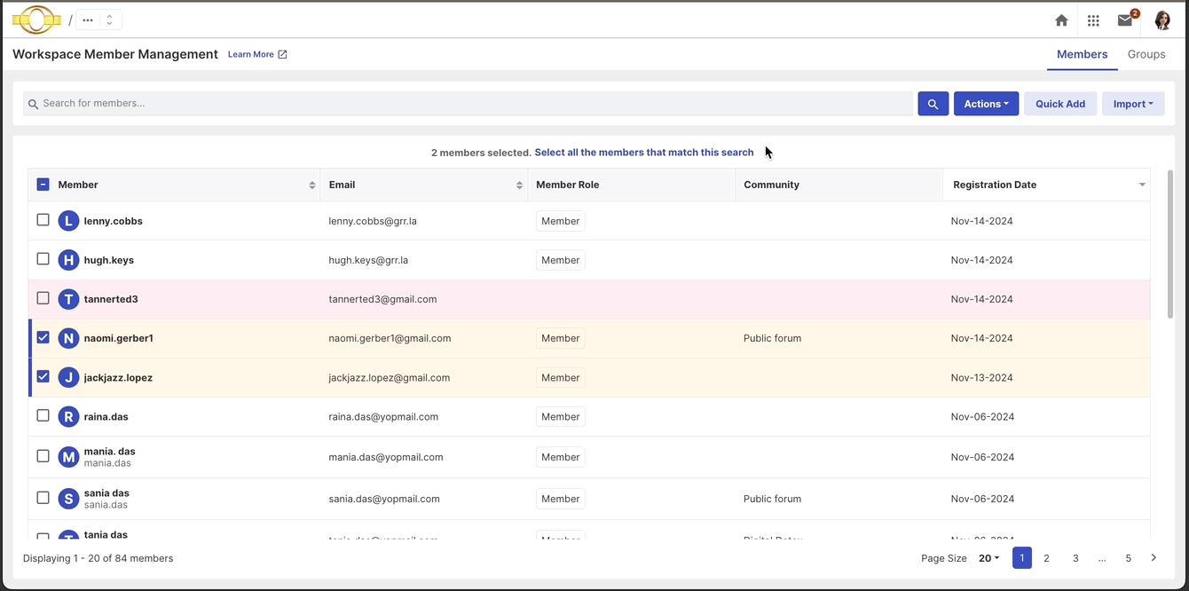Click the Quick Add button
Image resolution: width=1189 pixels, height=591 pixels.
tap(1060, 104)
